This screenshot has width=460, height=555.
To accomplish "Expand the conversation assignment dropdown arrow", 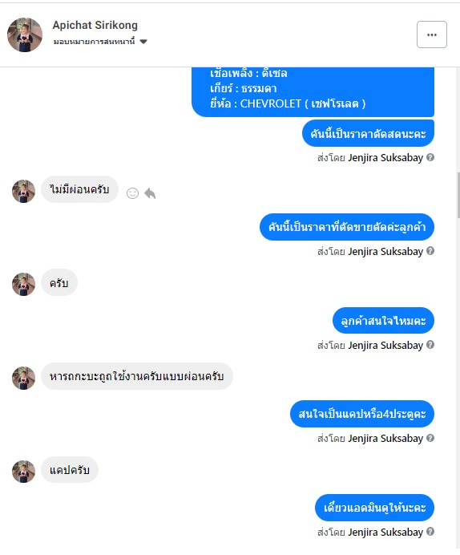I will 143,42.
